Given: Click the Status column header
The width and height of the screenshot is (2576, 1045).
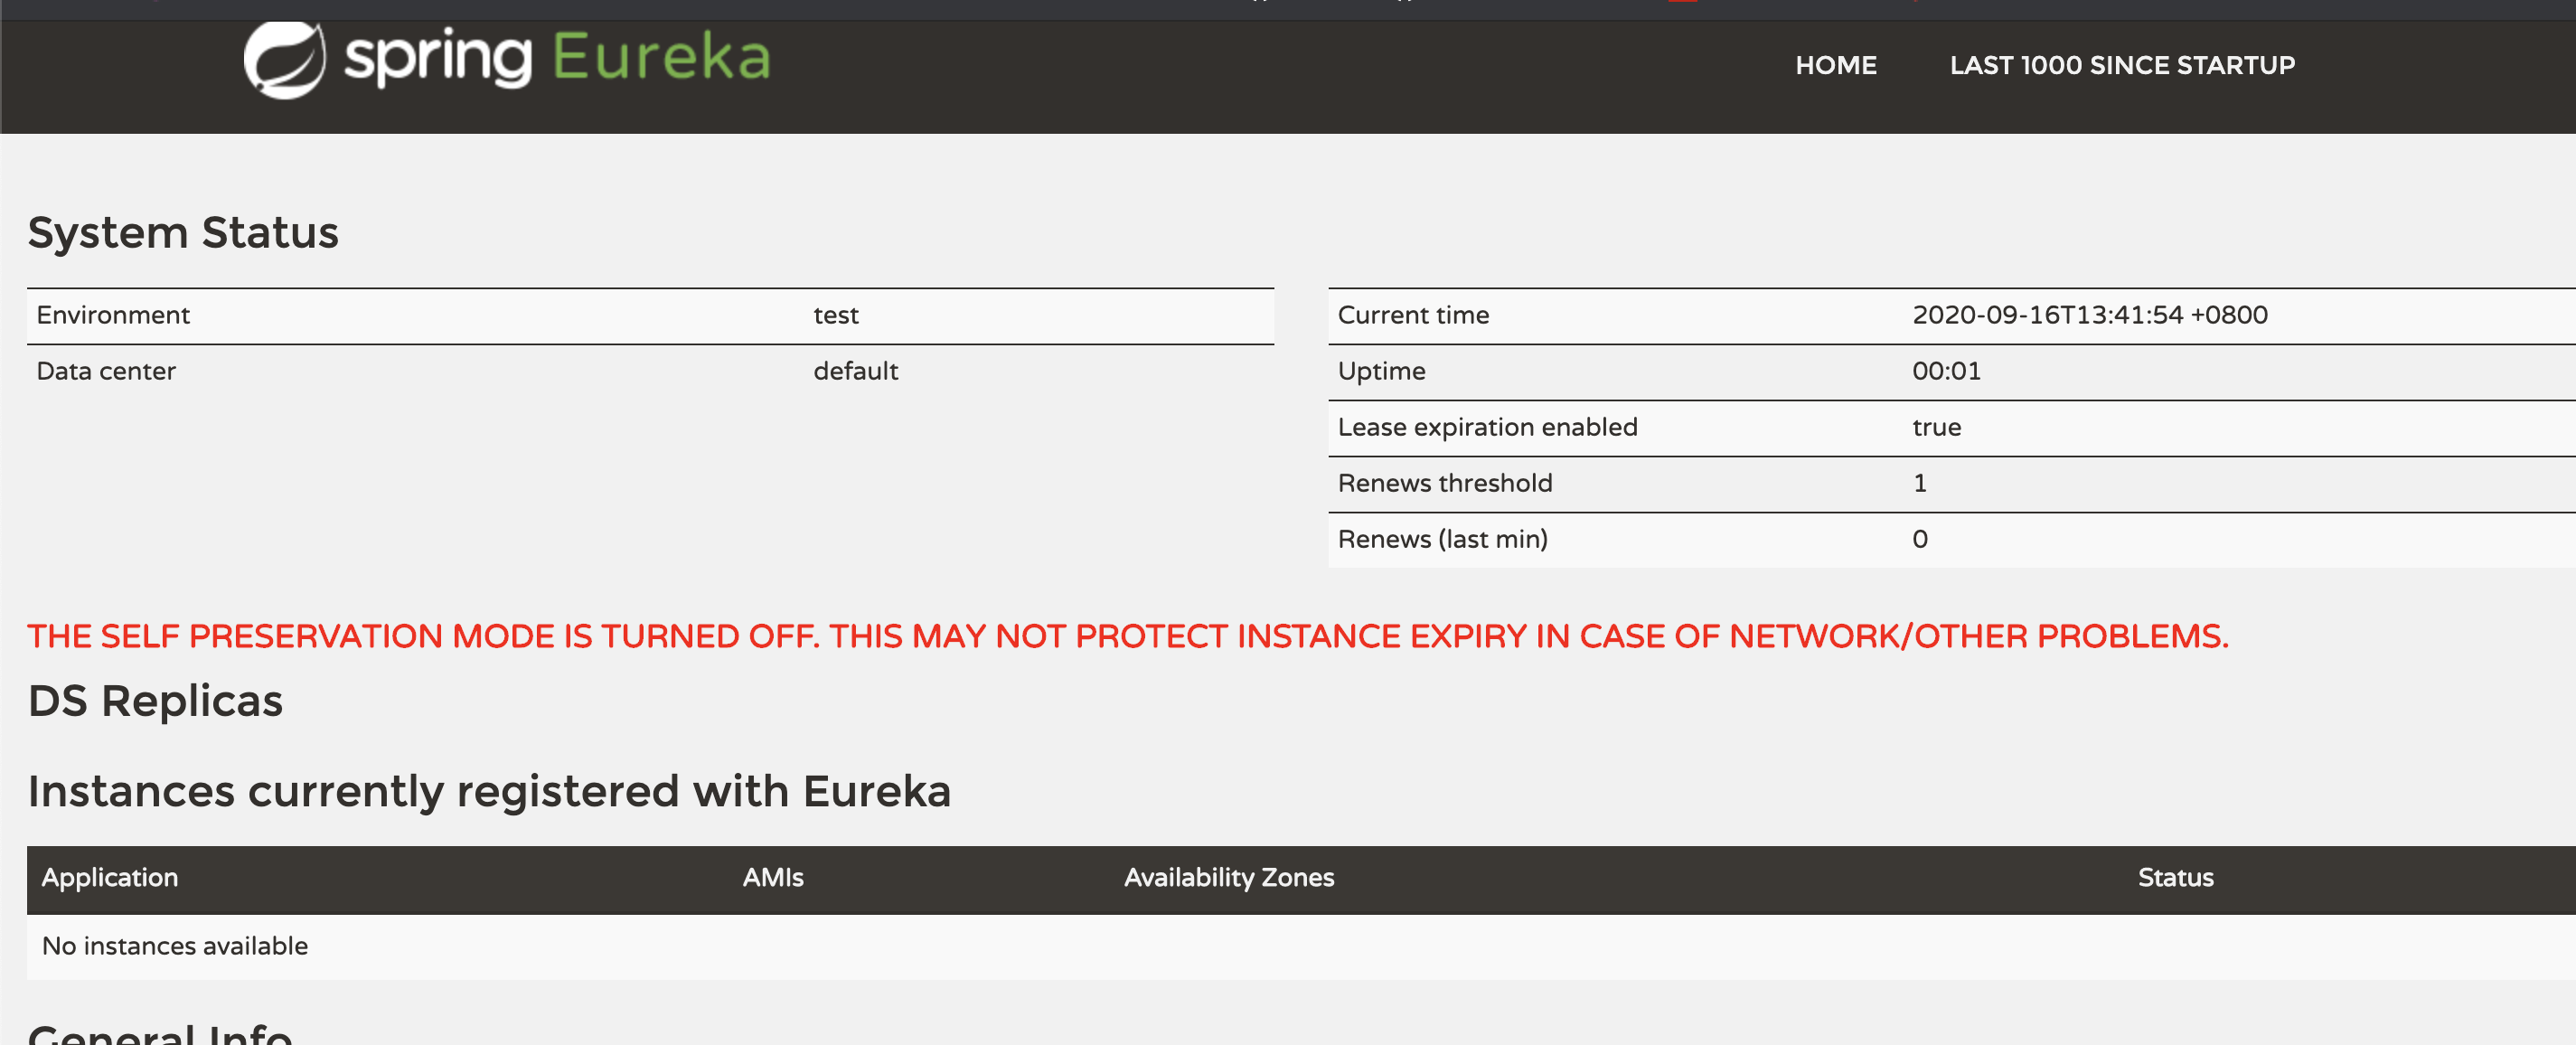Looking at the screenshot, I should coord(2175,877).
